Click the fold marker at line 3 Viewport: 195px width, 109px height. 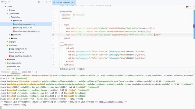(x=59, y=12)
